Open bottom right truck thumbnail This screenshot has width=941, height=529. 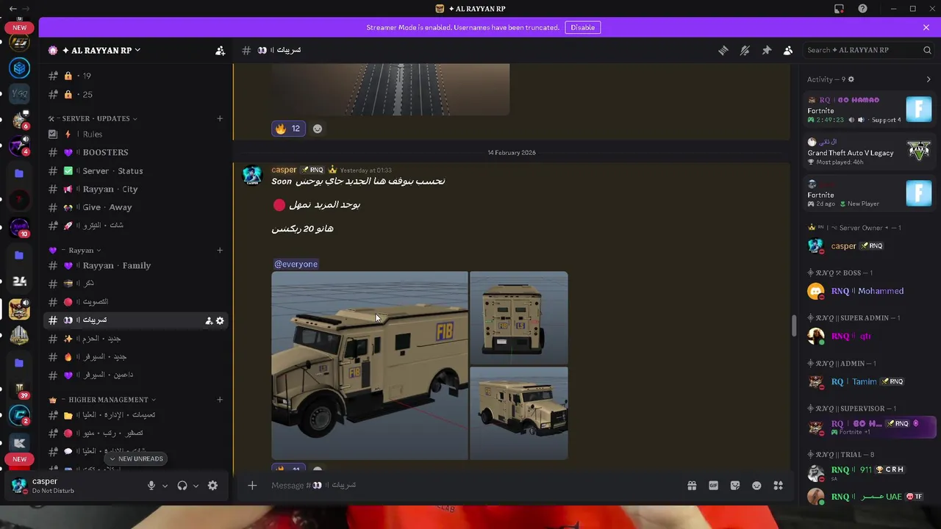[519, 414]
